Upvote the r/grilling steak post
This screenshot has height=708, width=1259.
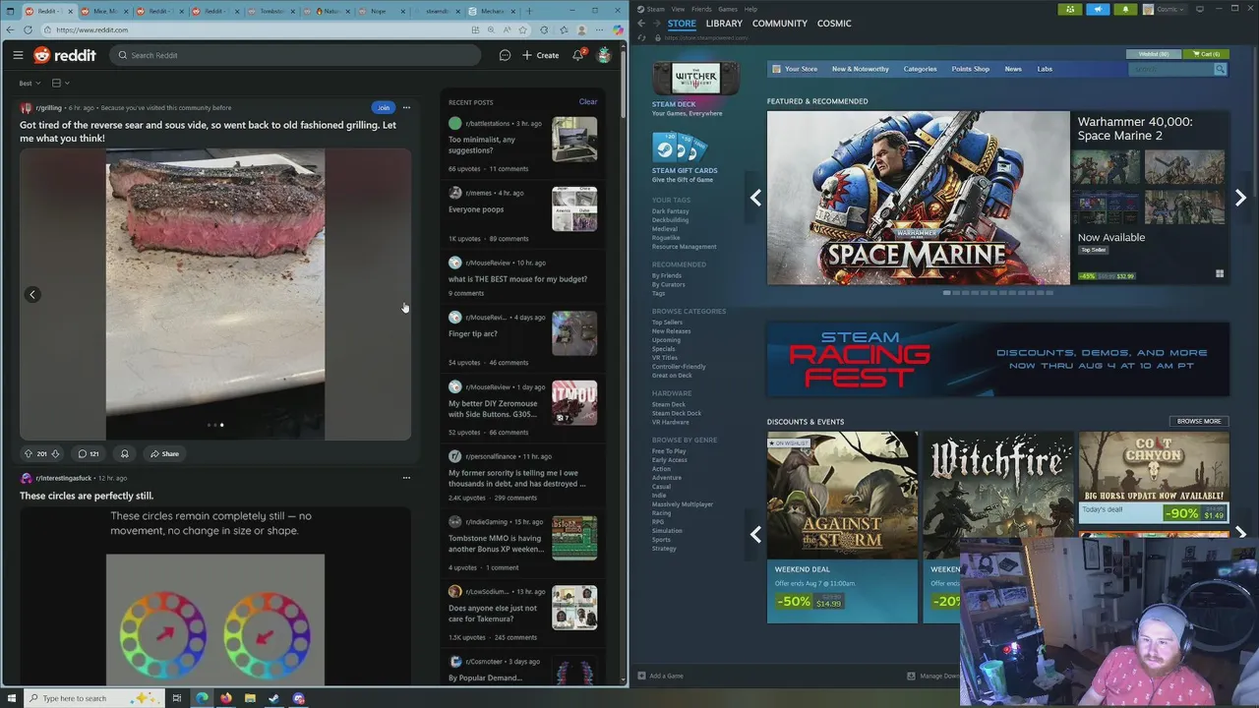coord(28,453)
